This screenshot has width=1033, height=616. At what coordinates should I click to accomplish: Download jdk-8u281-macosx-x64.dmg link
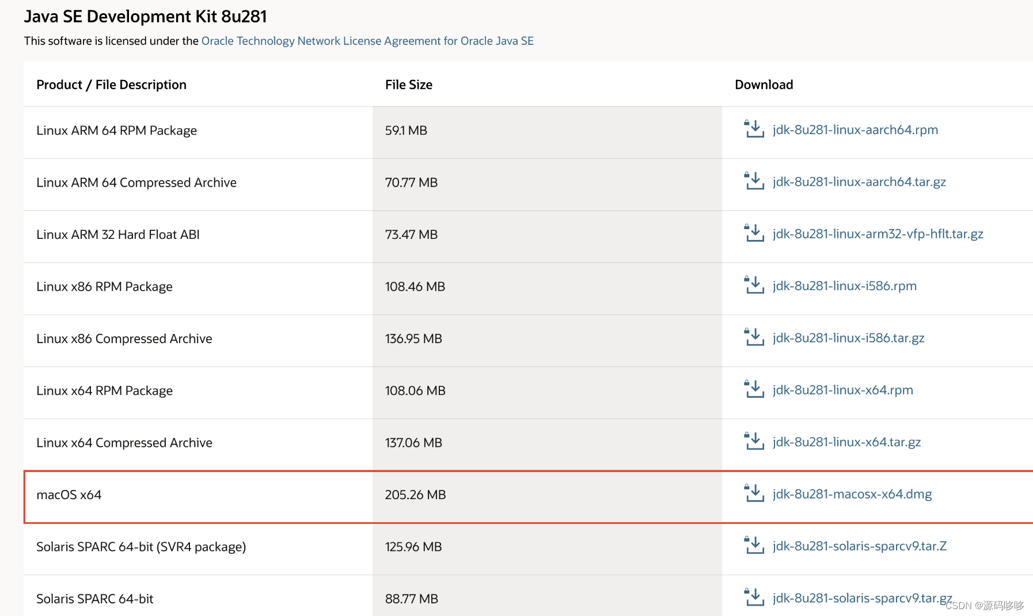point(852,495)
